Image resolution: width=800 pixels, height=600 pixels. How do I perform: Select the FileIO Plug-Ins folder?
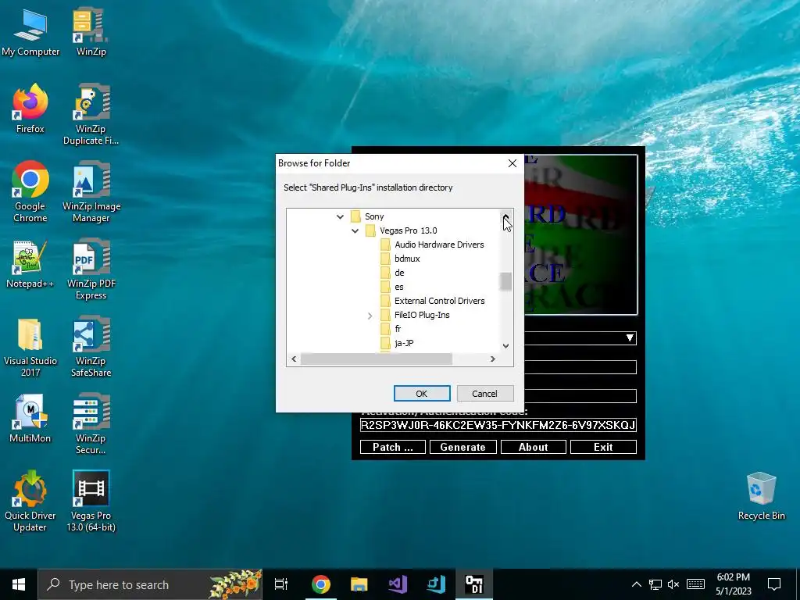[422, 316]
